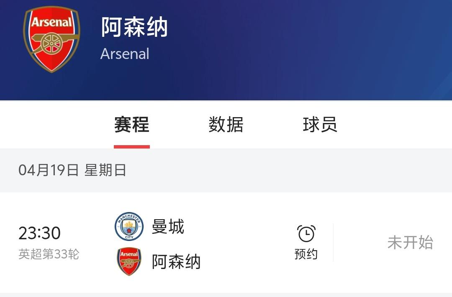The image size is (452, 297).
Task: Click the 英超第33轮 round label
Action: tap(49, 254)
